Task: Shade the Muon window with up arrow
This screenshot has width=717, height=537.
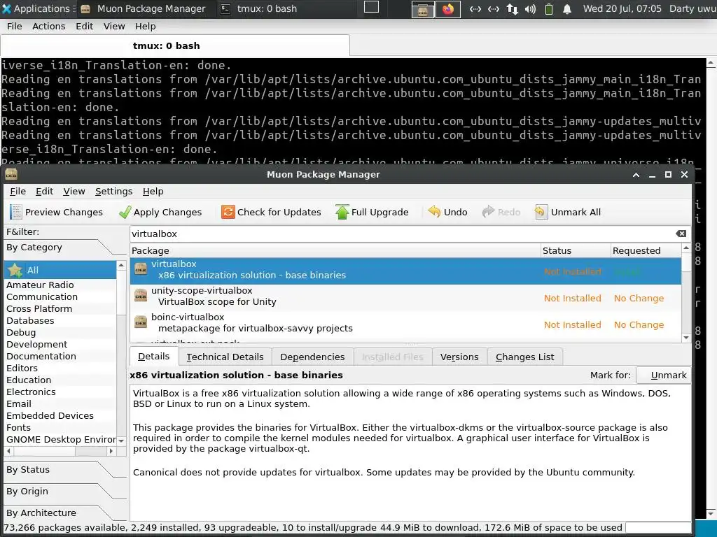Action: tap(636, 174)
